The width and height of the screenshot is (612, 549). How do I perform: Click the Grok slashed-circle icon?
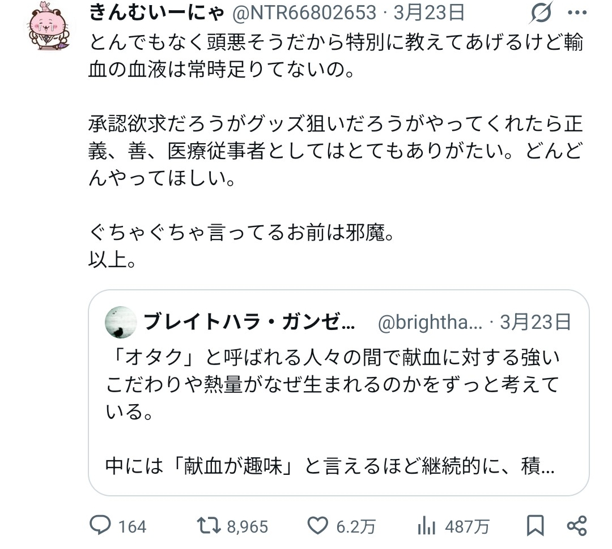click(540, 13)
